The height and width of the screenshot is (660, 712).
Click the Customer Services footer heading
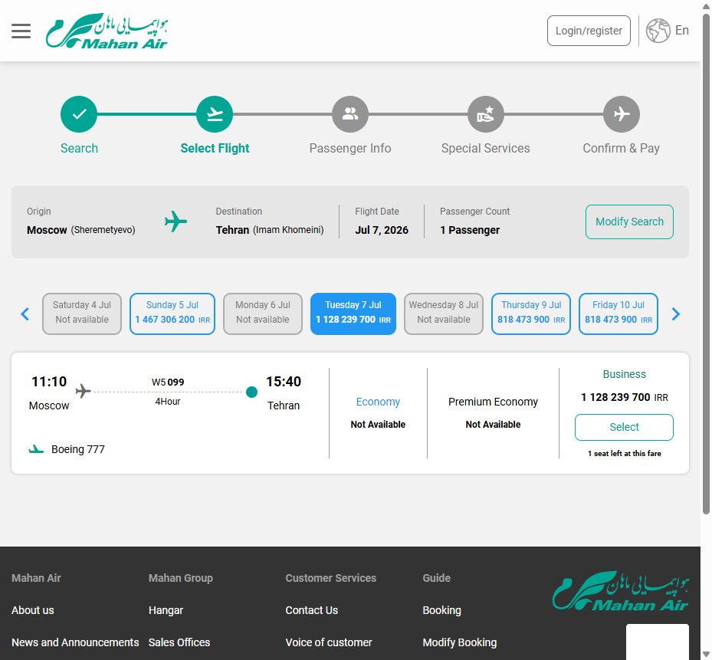click(330, 578)
